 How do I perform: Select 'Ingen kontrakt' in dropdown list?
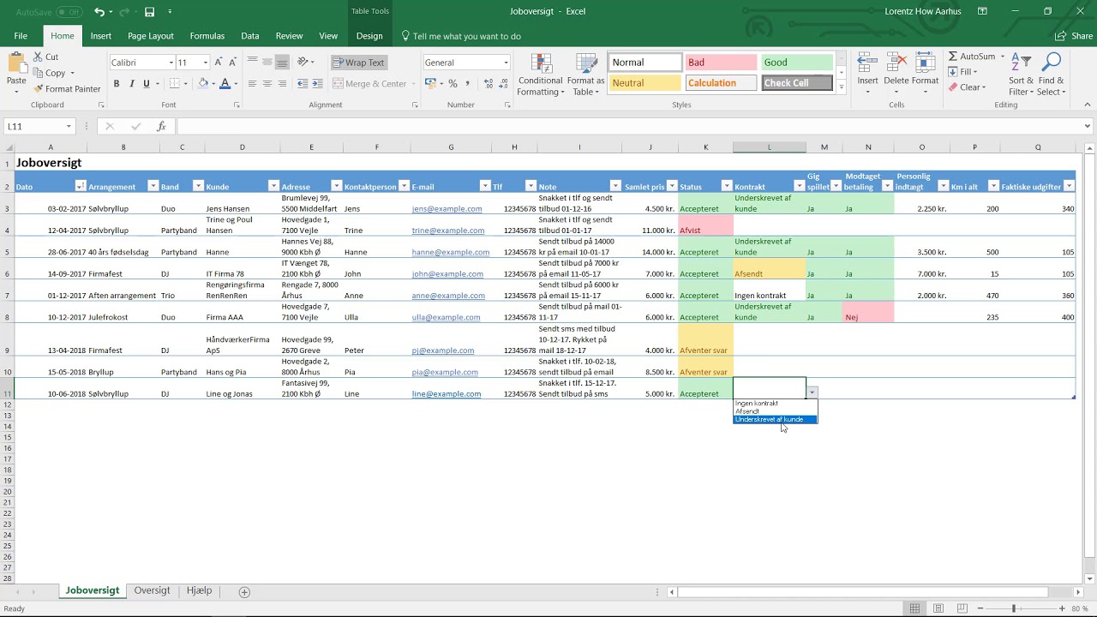click(775, 404)
